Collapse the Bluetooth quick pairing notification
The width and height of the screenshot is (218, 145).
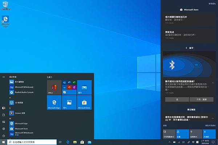213,83
